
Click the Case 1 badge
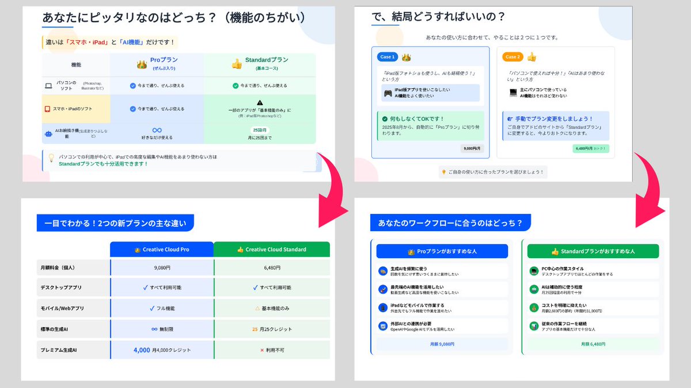coord(388,56)
